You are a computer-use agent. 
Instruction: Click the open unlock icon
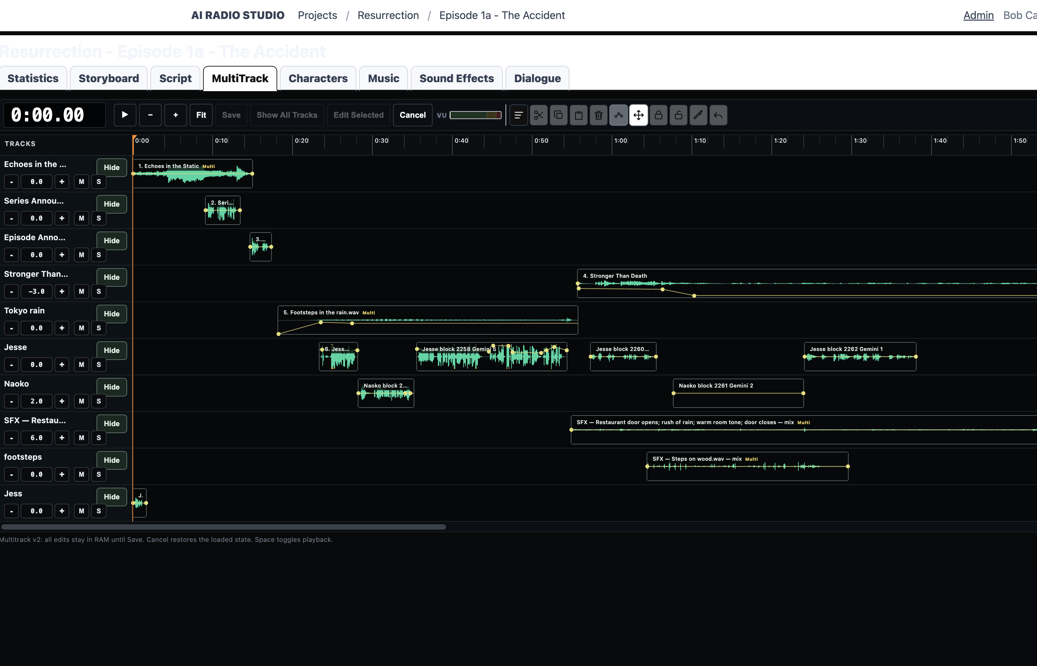[x=678, y=115]
